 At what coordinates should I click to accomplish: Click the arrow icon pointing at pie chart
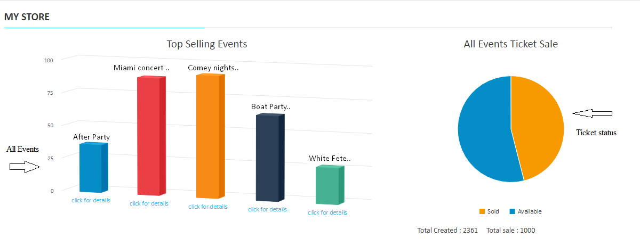click(592, 113)
